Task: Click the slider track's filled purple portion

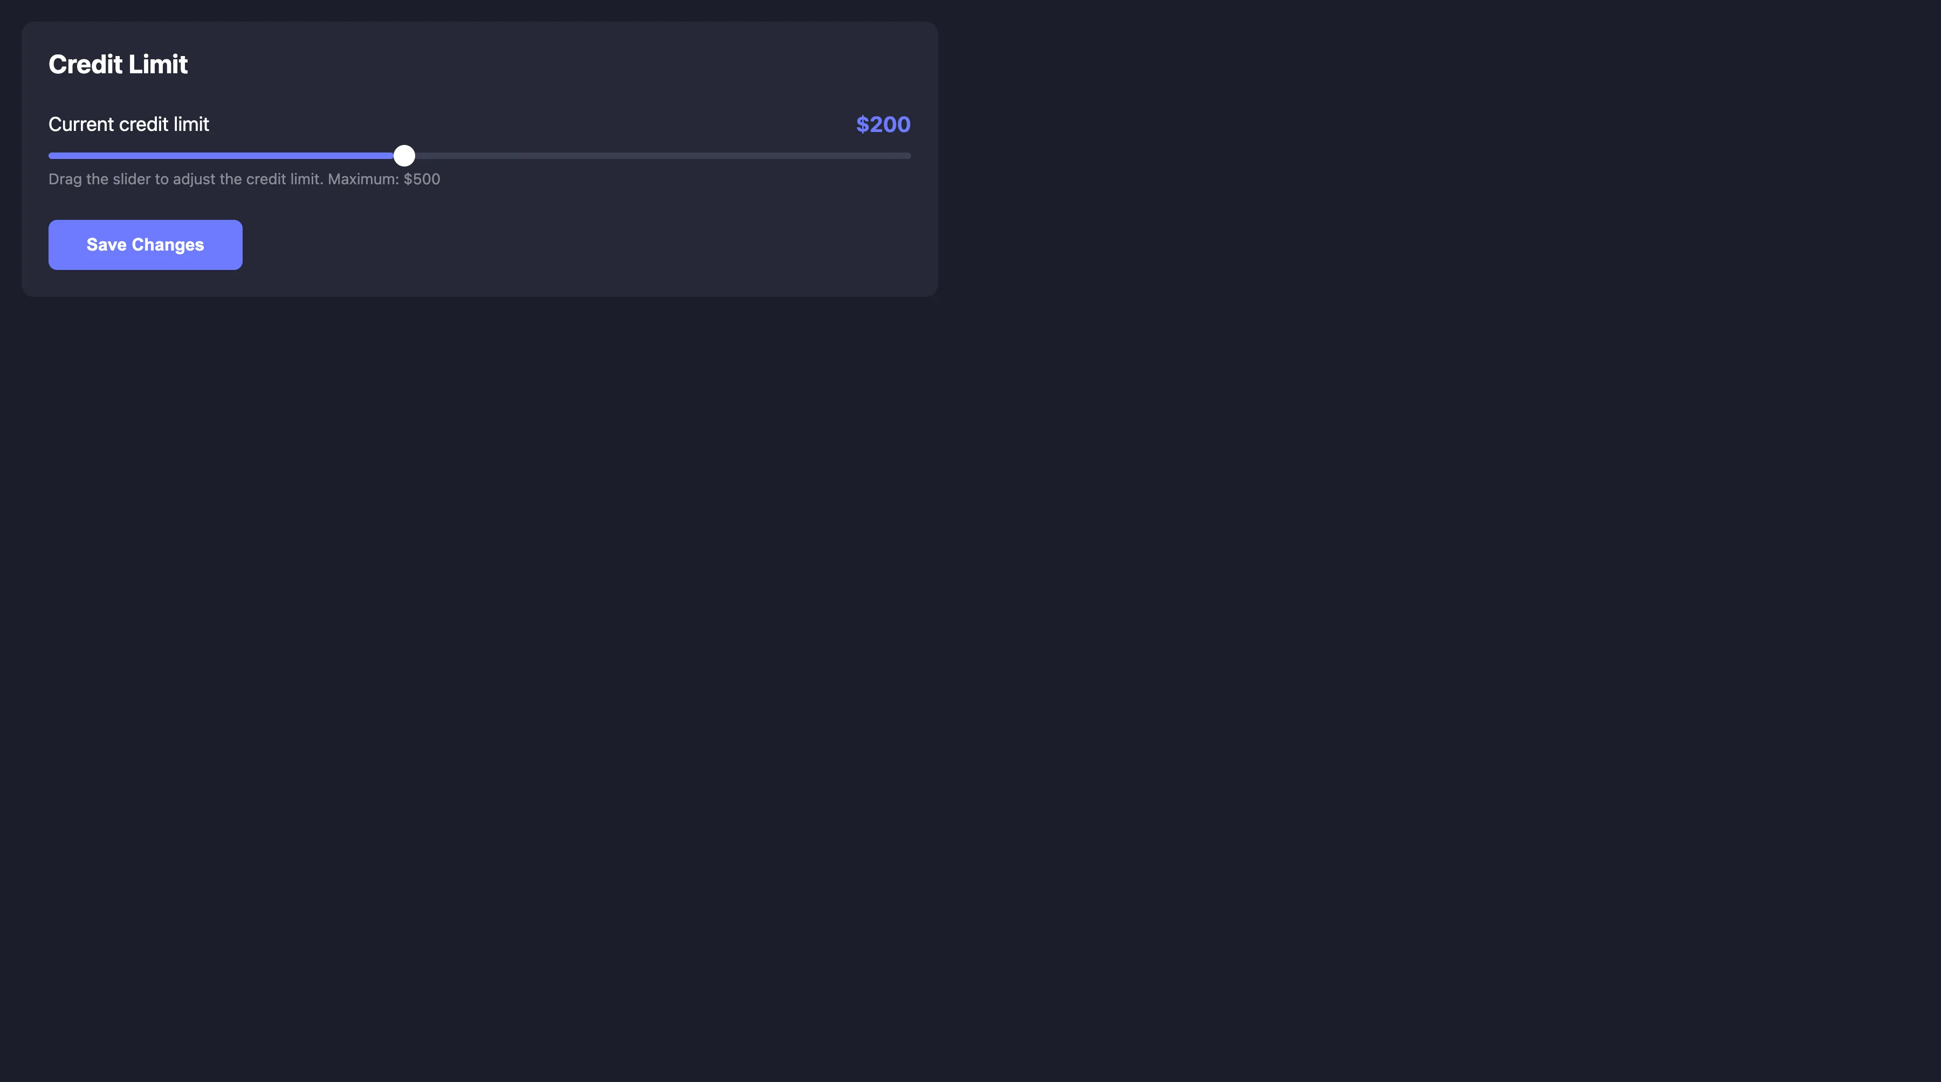Action: (x=226, y=155)
